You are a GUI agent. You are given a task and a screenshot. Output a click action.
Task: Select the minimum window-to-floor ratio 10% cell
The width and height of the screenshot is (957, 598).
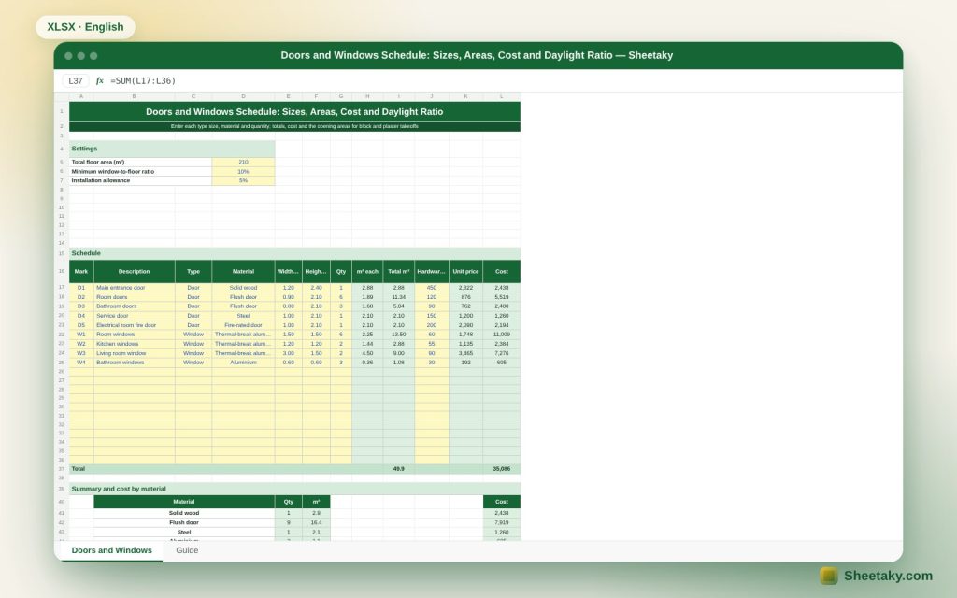[x=243, y=172]
